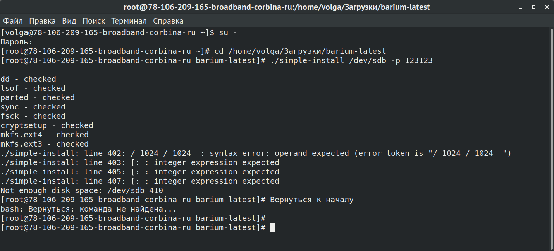The width and height of the screenshot is (554, 251).
Task: Click the window title bar path text
Action: [277, 7]
